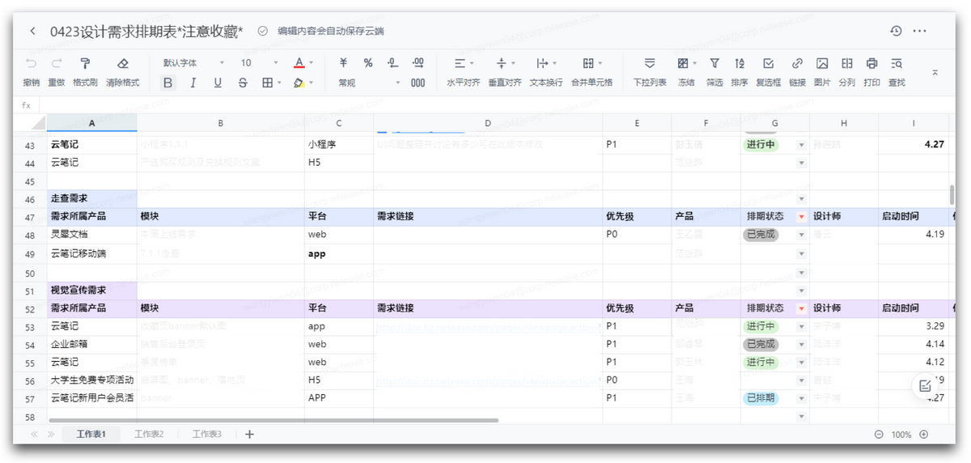The image size is (971, 463).
Task: Apply the yellow fill color bucket
Action: [x=299, y=83]
